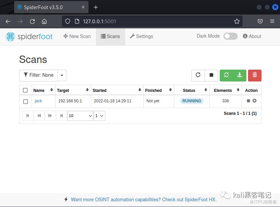
Task: Click the stop selected scans toolbar icon
Action: pyautogui.click(x=211, y=75)
